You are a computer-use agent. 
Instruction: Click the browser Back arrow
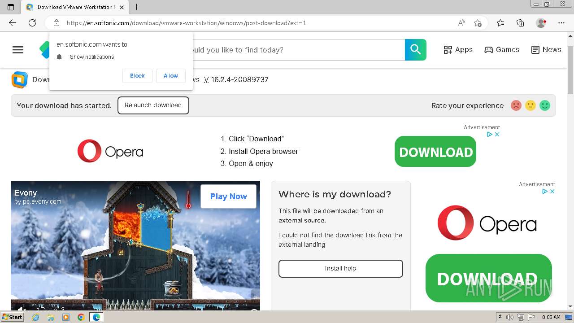pos(12,23)
